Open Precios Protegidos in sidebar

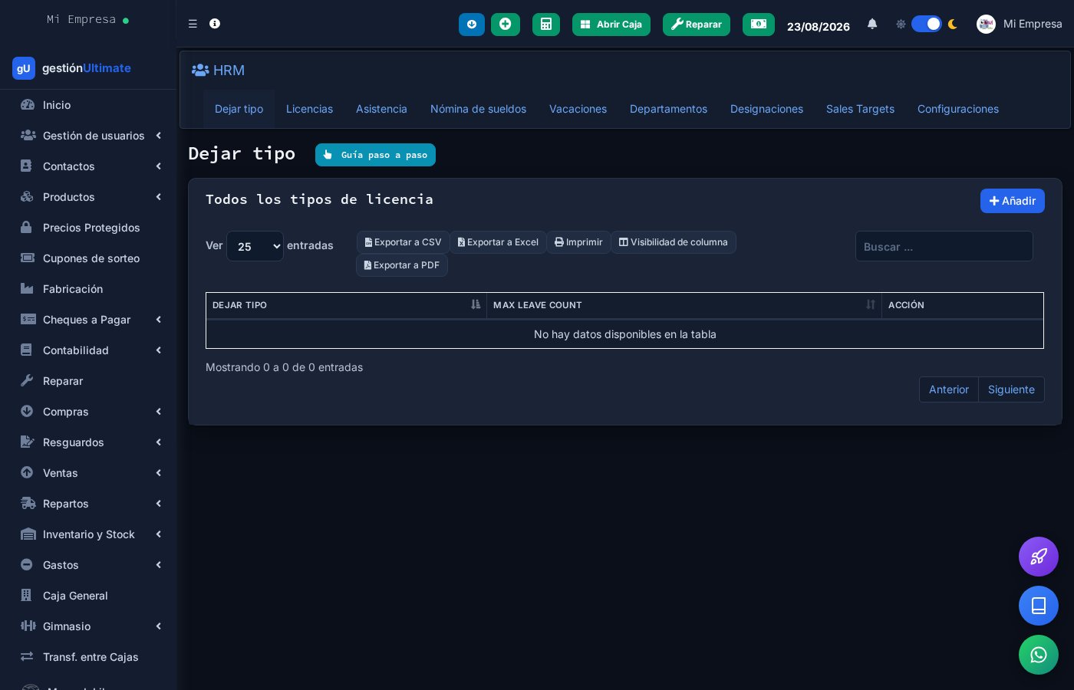pos(88,228)
